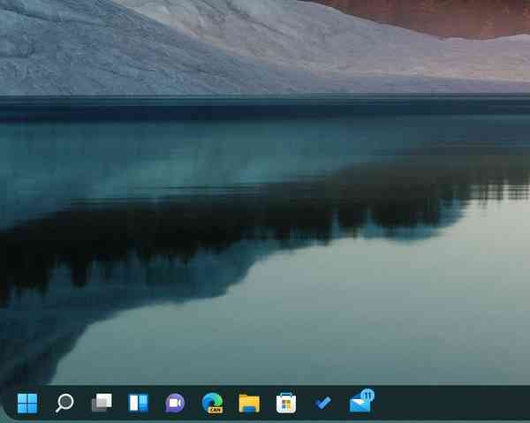530x423 pixels.
Task: Open Microsoft Edge Canary browser
Action: click(x=212, y=402)
